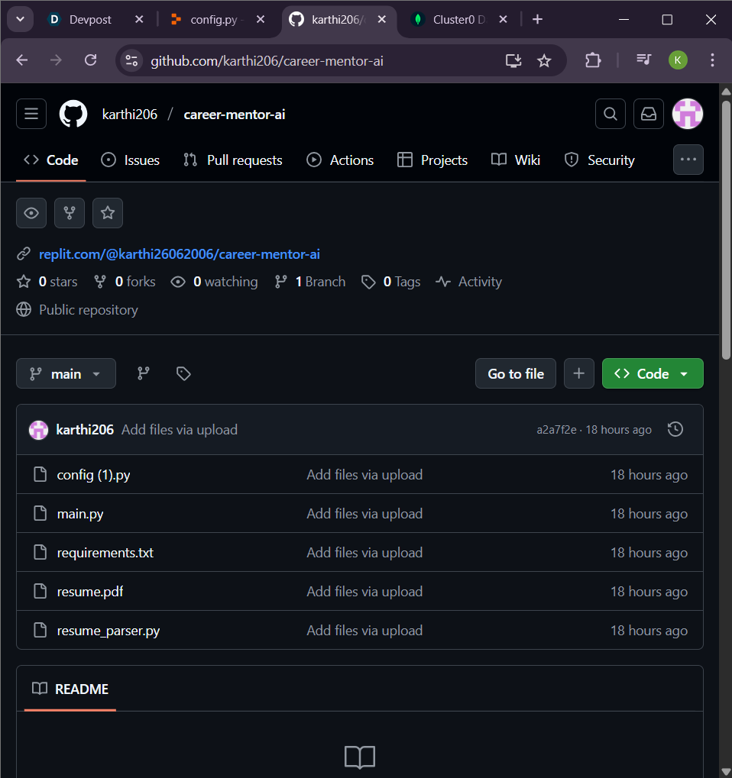
Task: Open the notifications inbox icon
Action: click(x=649, y=114)
